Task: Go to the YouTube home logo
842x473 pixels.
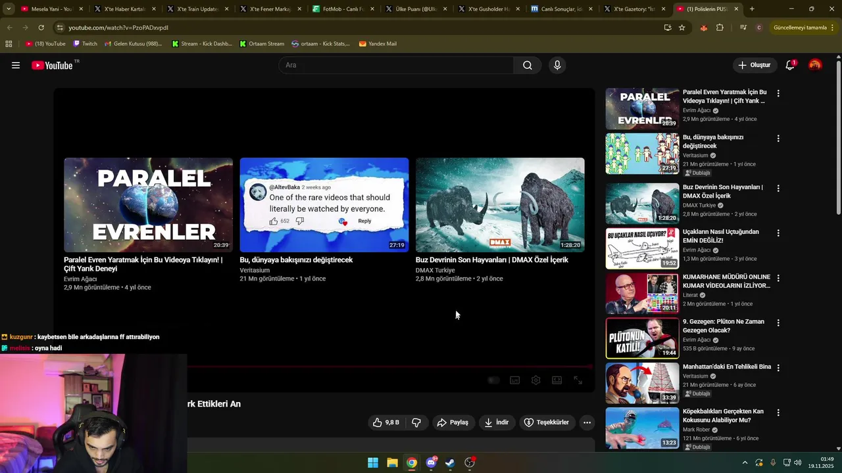Action: [x=52, y=65]
